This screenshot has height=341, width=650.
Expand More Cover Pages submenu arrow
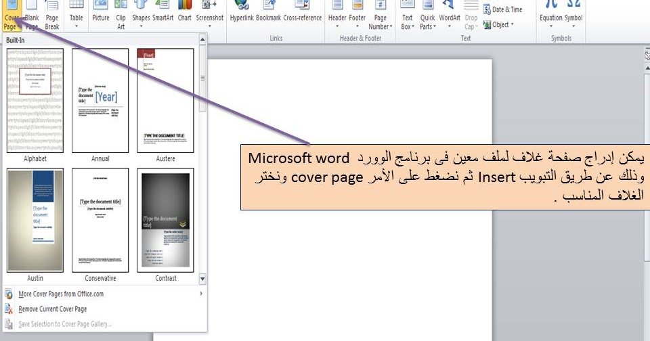(x=201, y=294)
